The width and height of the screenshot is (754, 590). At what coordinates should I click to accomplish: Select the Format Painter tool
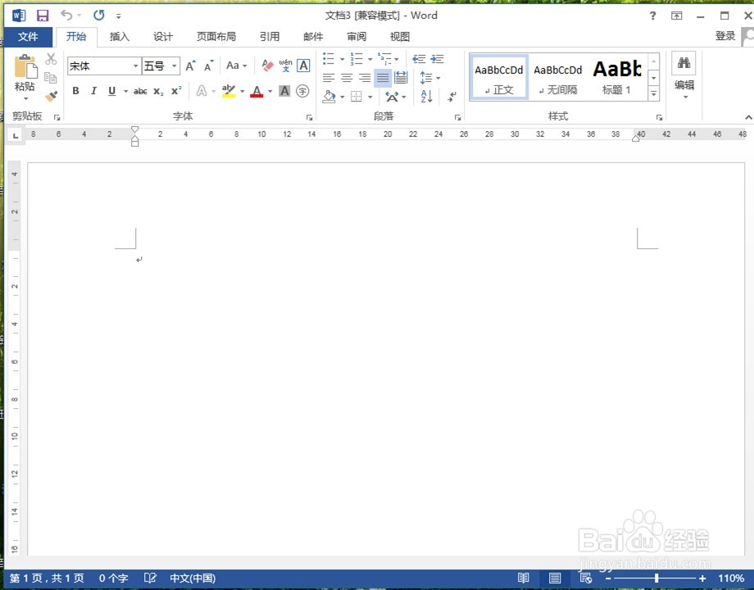(50, 96)
